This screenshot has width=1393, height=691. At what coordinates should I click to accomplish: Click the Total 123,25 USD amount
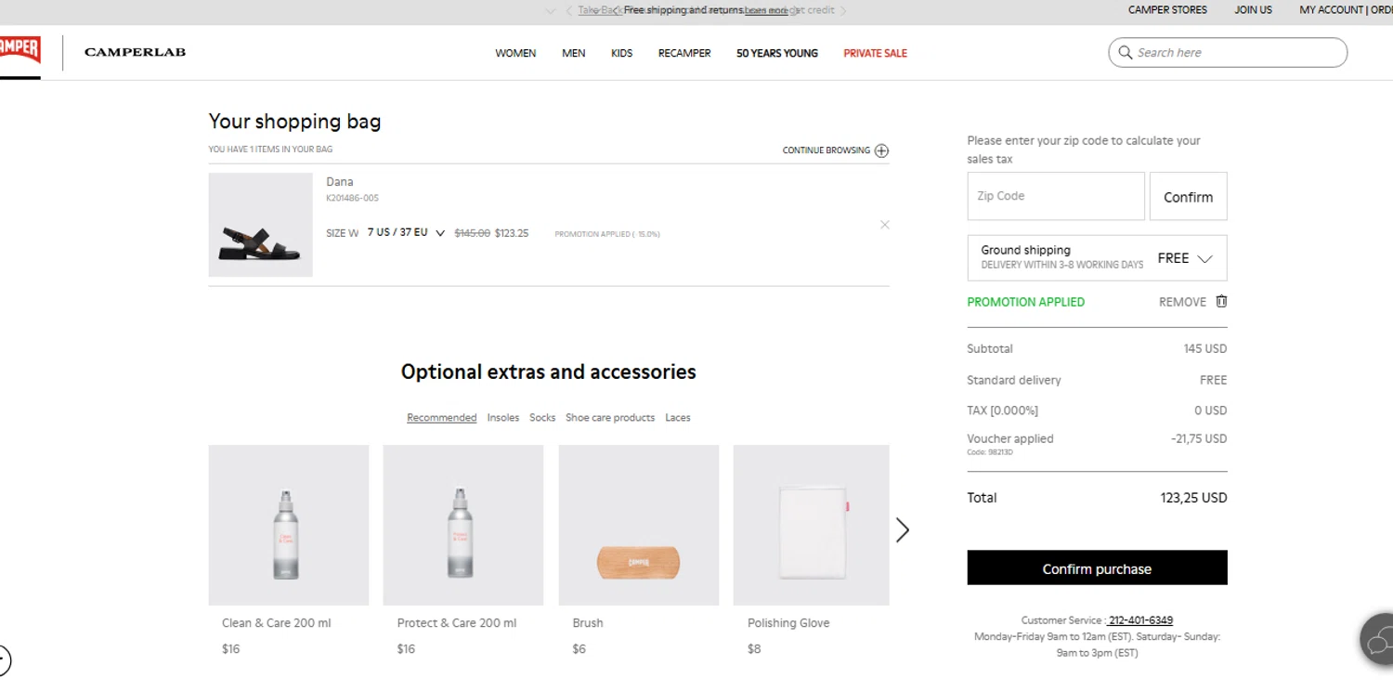pos(1193,498)
